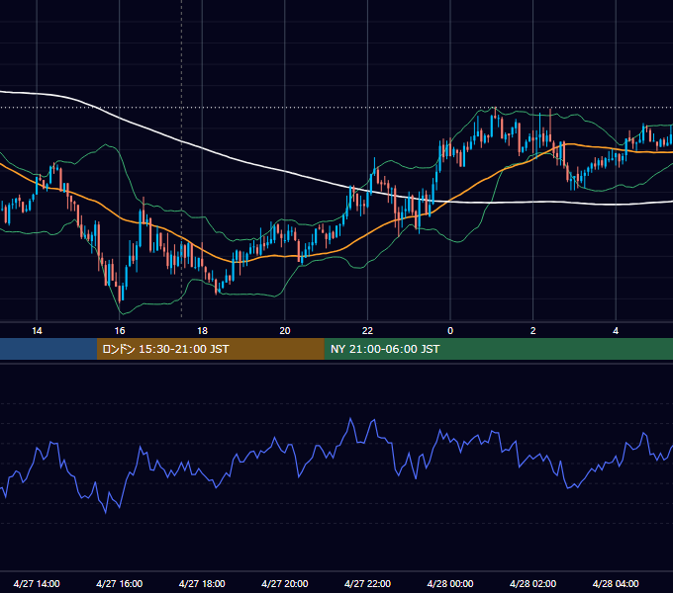The height and width of the screenshot is (593, 673).
Task: Click the 20 hour label on price chart axis
Action: coord(285,331)
